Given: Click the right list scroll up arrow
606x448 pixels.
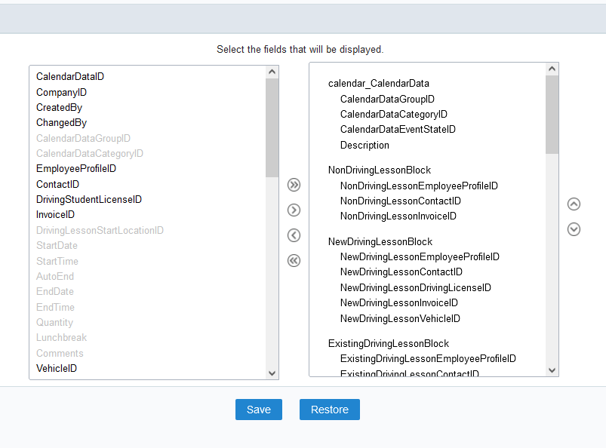Looking at the screenshot, I should point(552,69).
